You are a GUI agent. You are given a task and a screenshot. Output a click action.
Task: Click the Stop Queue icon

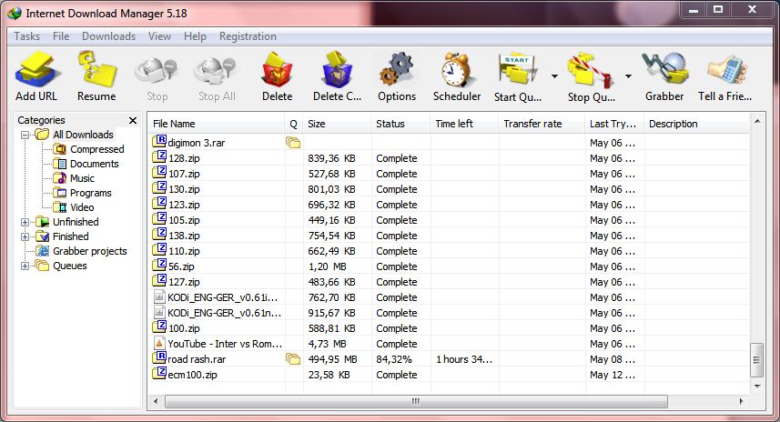tap(590, 71)
